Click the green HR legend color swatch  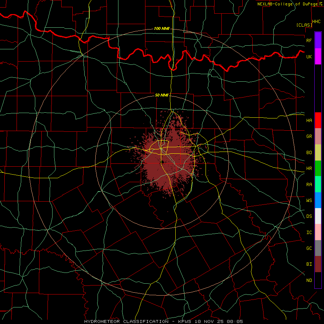click(318, 168)
